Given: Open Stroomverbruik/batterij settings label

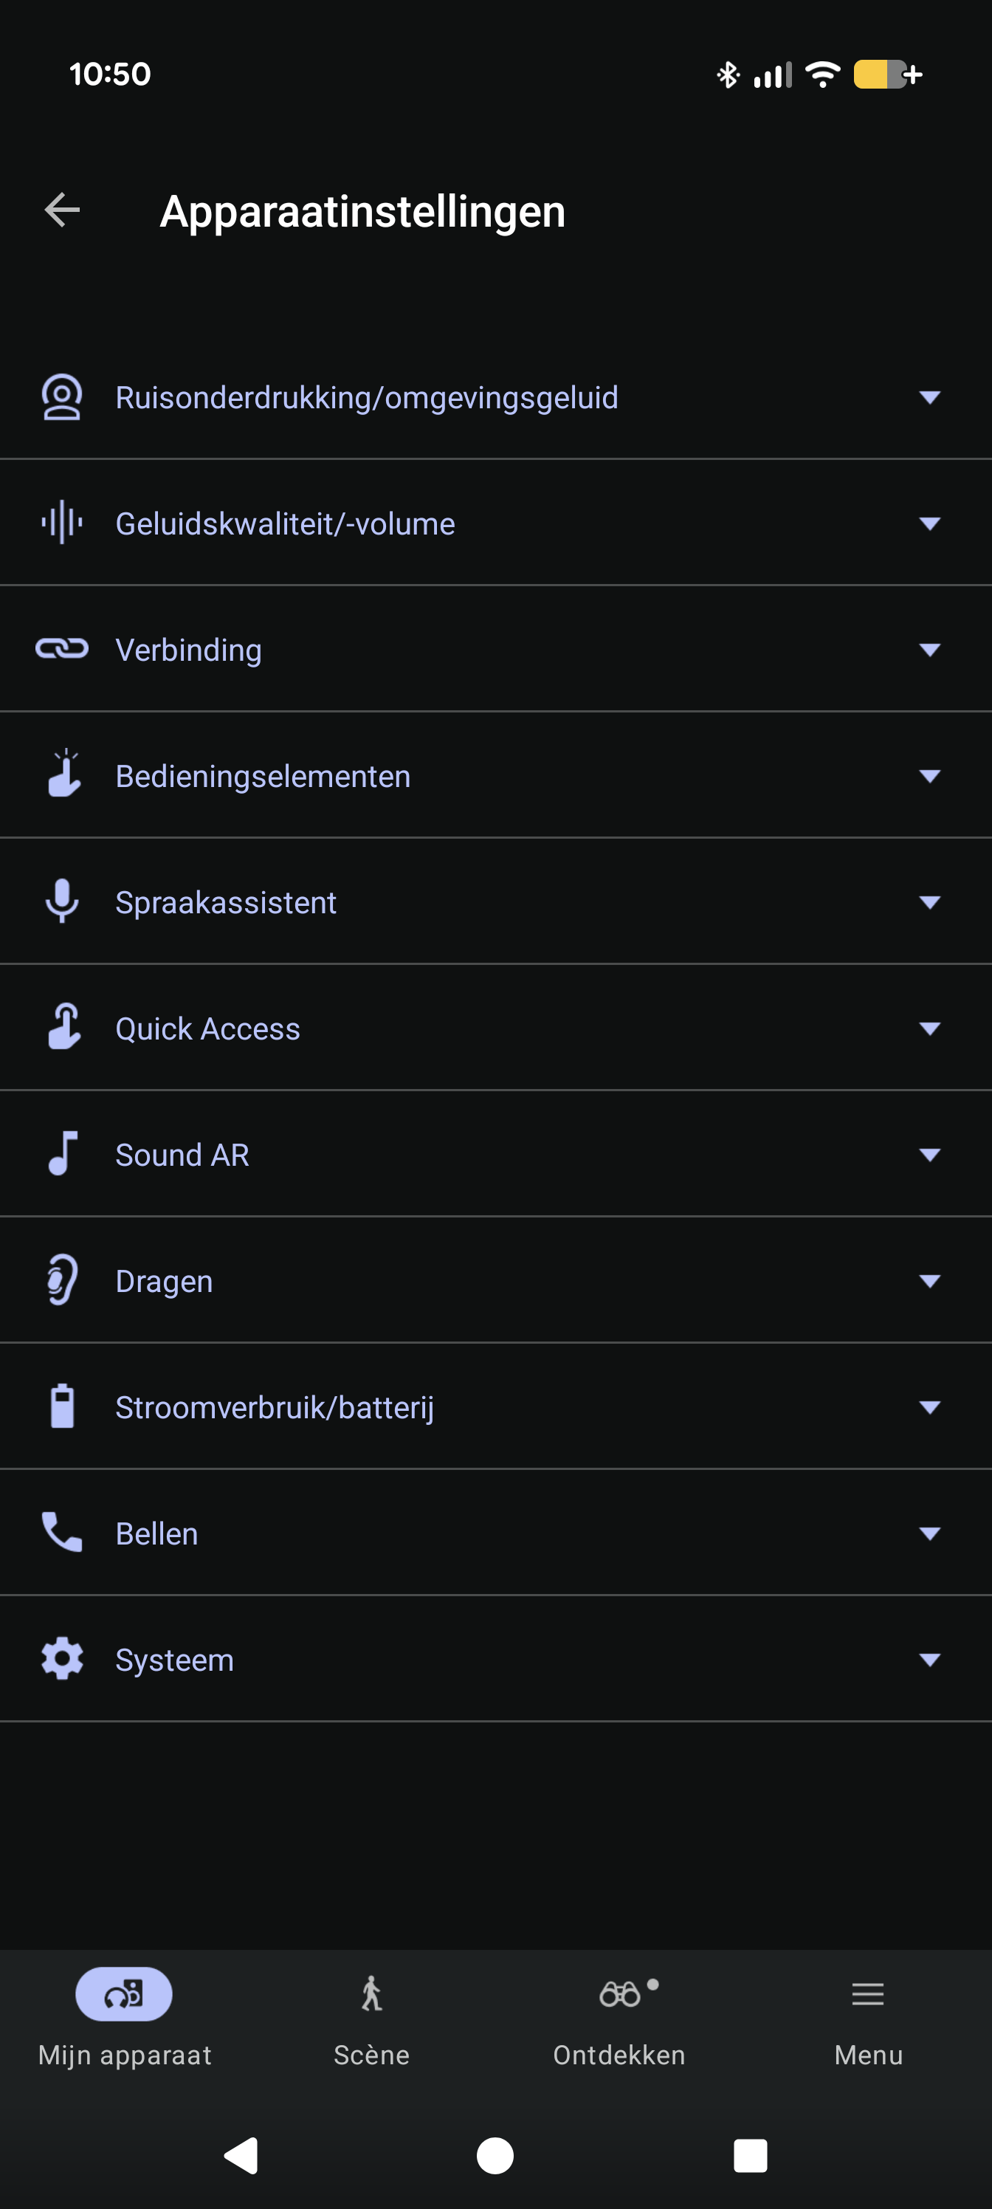Looking at the screenshot, I should pos(275,1407).
